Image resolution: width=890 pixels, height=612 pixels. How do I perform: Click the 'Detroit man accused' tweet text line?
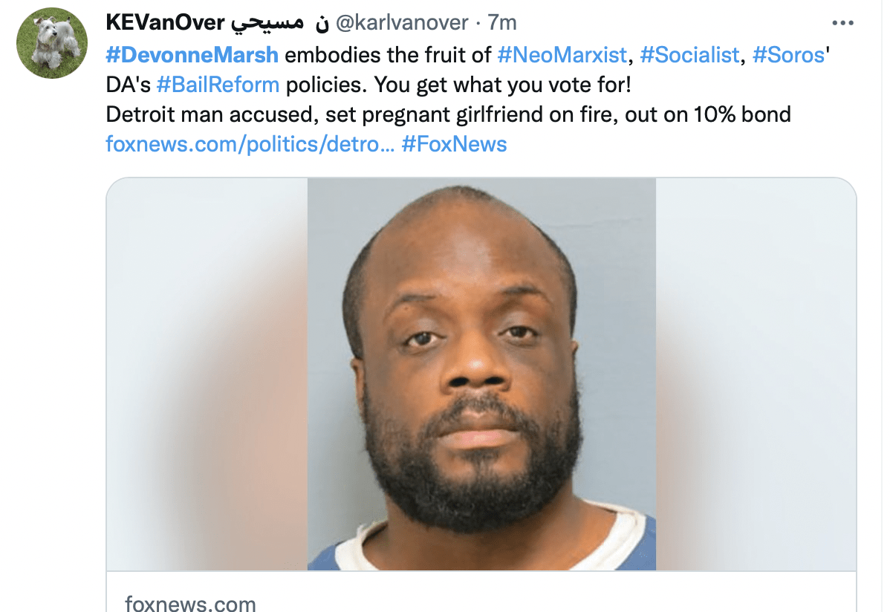(448, 114)
